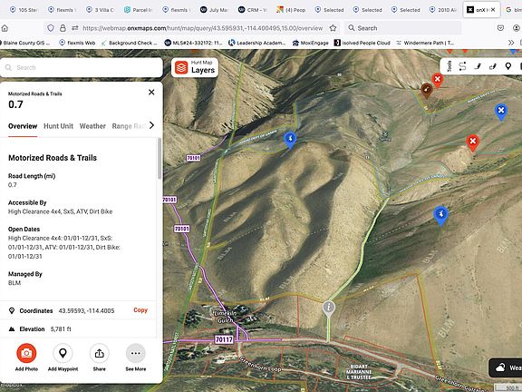Click the elevation value 5,781 ft

point(61,329)
